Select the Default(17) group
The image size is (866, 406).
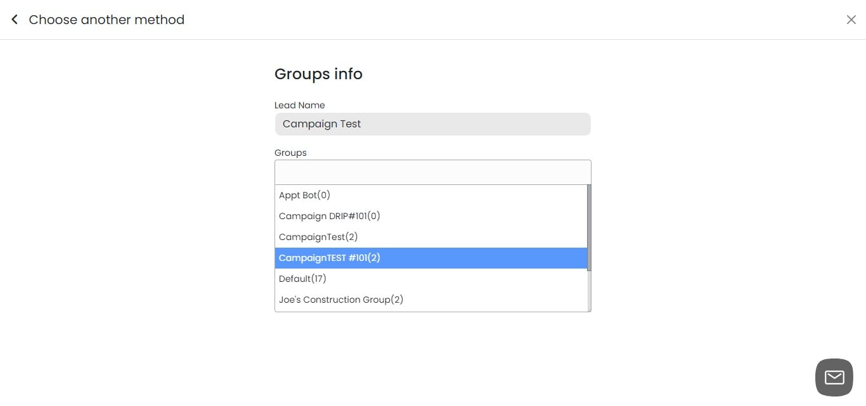302,278
